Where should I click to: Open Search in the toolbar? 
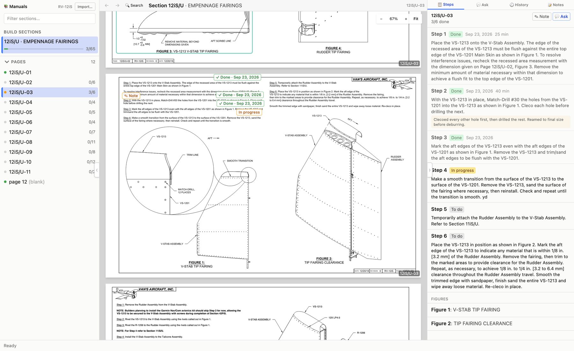[134, 5]
